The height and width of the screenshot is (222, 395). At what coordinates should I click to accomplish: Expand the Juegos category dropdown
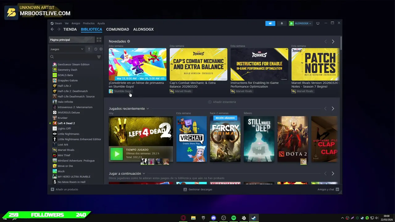coord(67,49)
